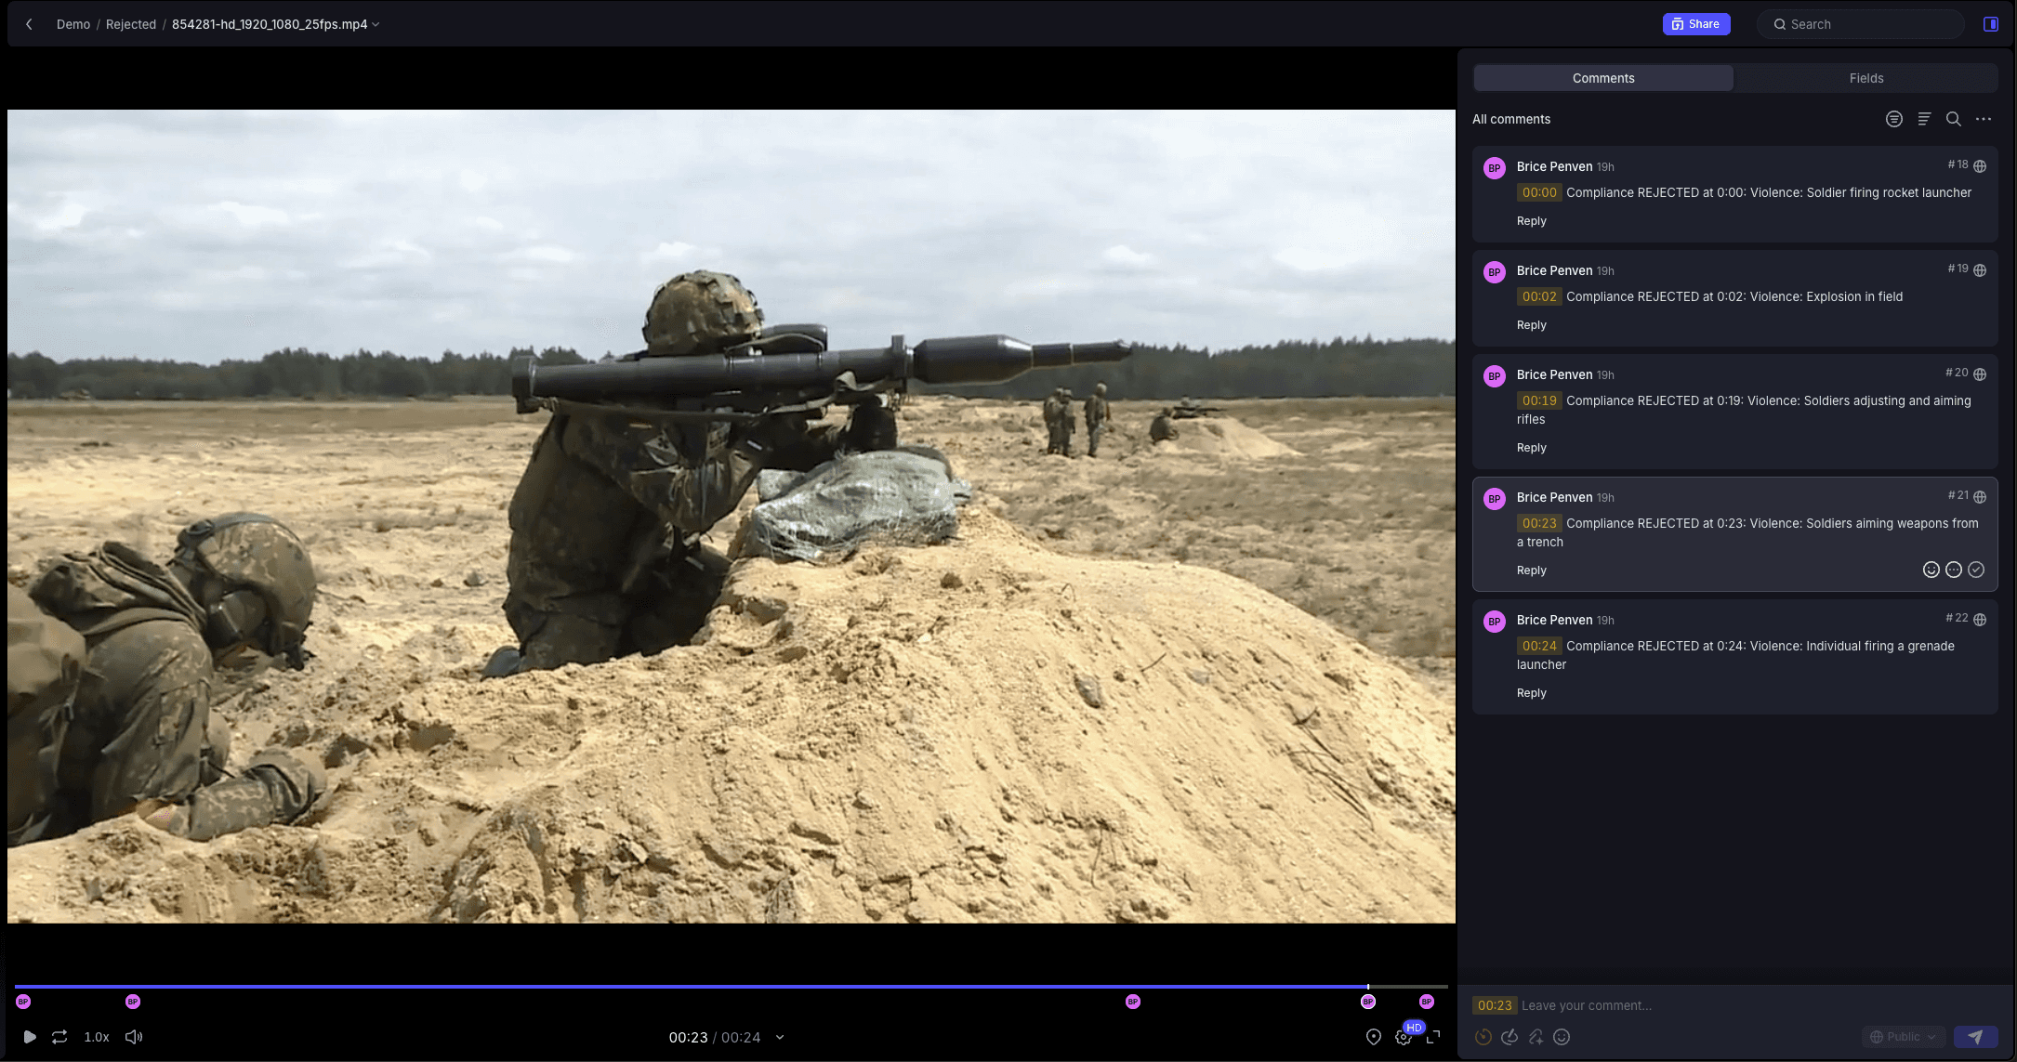Open the comment sort options
The width and height of the screenshot is (2017, 1062).
tap(1924, 119)
